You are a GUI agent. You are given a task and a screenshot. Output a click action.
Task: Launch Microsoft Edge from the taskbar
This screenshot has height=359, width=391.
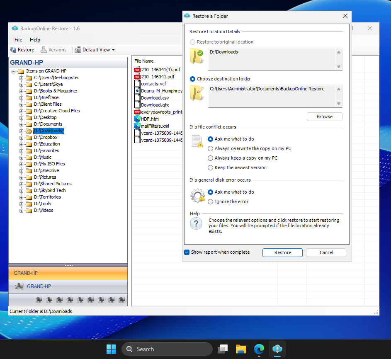pos(259,349)
